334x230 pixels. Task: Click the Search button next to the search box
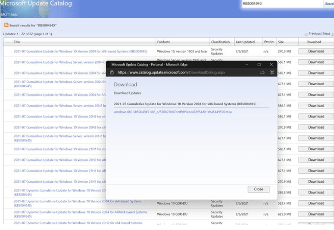(x=329, y=3)
